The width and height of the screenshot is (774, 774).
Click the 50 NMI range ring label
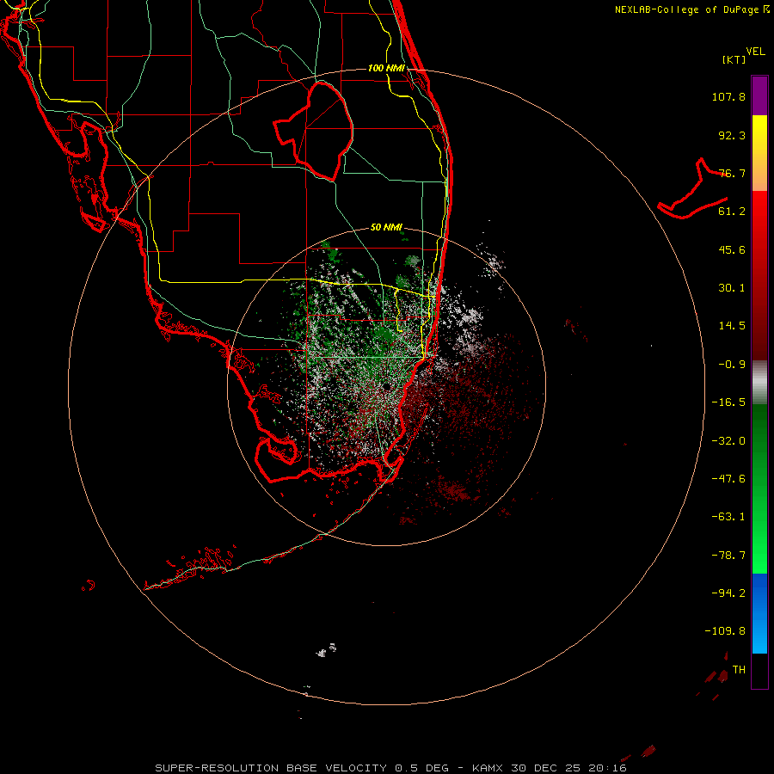point(386,227)
